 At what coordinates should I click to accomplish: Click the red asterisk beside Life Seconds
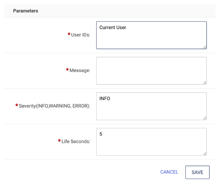pos(59,141)
